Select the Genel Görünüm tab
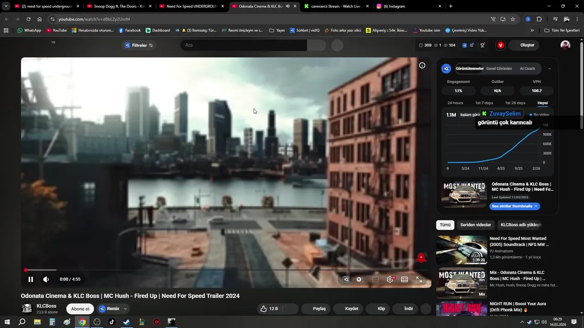 pyautogui.click(x=499, y=69)
